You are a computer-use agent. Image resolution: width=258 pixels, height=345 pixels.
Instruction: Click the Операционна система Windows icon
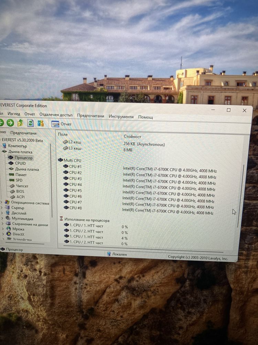tap(7, 202)
